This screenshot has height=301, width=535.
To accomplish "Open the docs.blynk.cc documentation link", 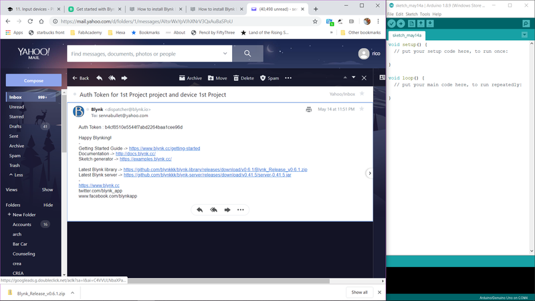I will (x=136, y=154).
